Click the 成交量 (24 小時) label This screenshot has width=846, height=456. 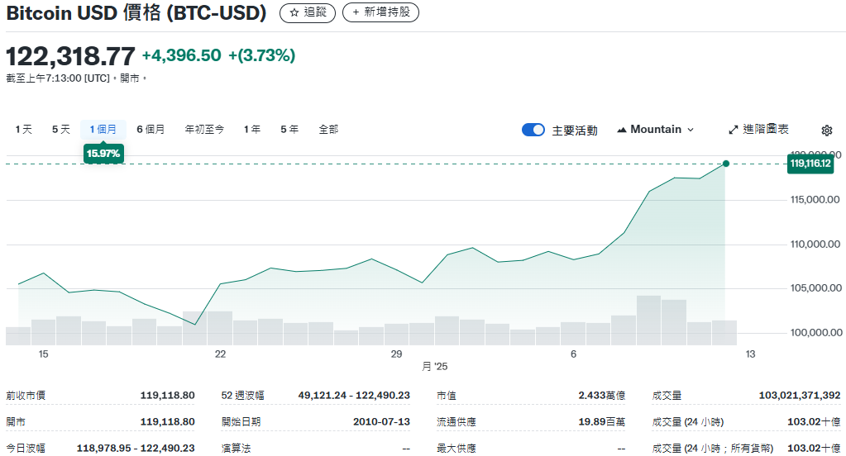pos(687,421)
